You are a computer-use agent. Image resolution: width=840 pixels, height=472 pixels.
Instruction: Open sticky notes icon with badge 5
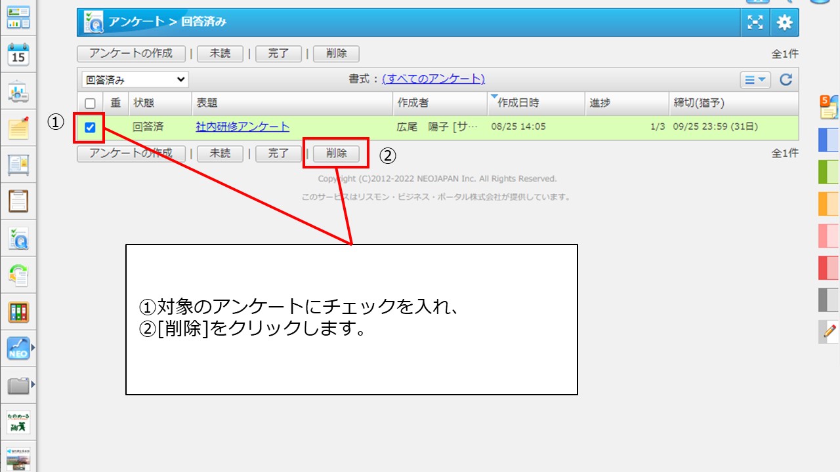pos(828,107)
